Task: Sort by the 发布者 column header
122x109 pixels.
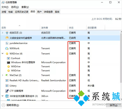Action: [x=54, y=27]
